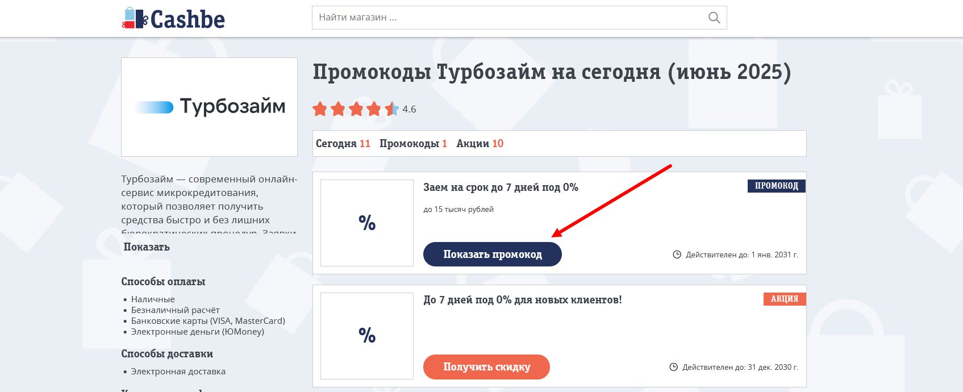Click the search magnifier icon
The image size is (963, 392).
point(714,18)
